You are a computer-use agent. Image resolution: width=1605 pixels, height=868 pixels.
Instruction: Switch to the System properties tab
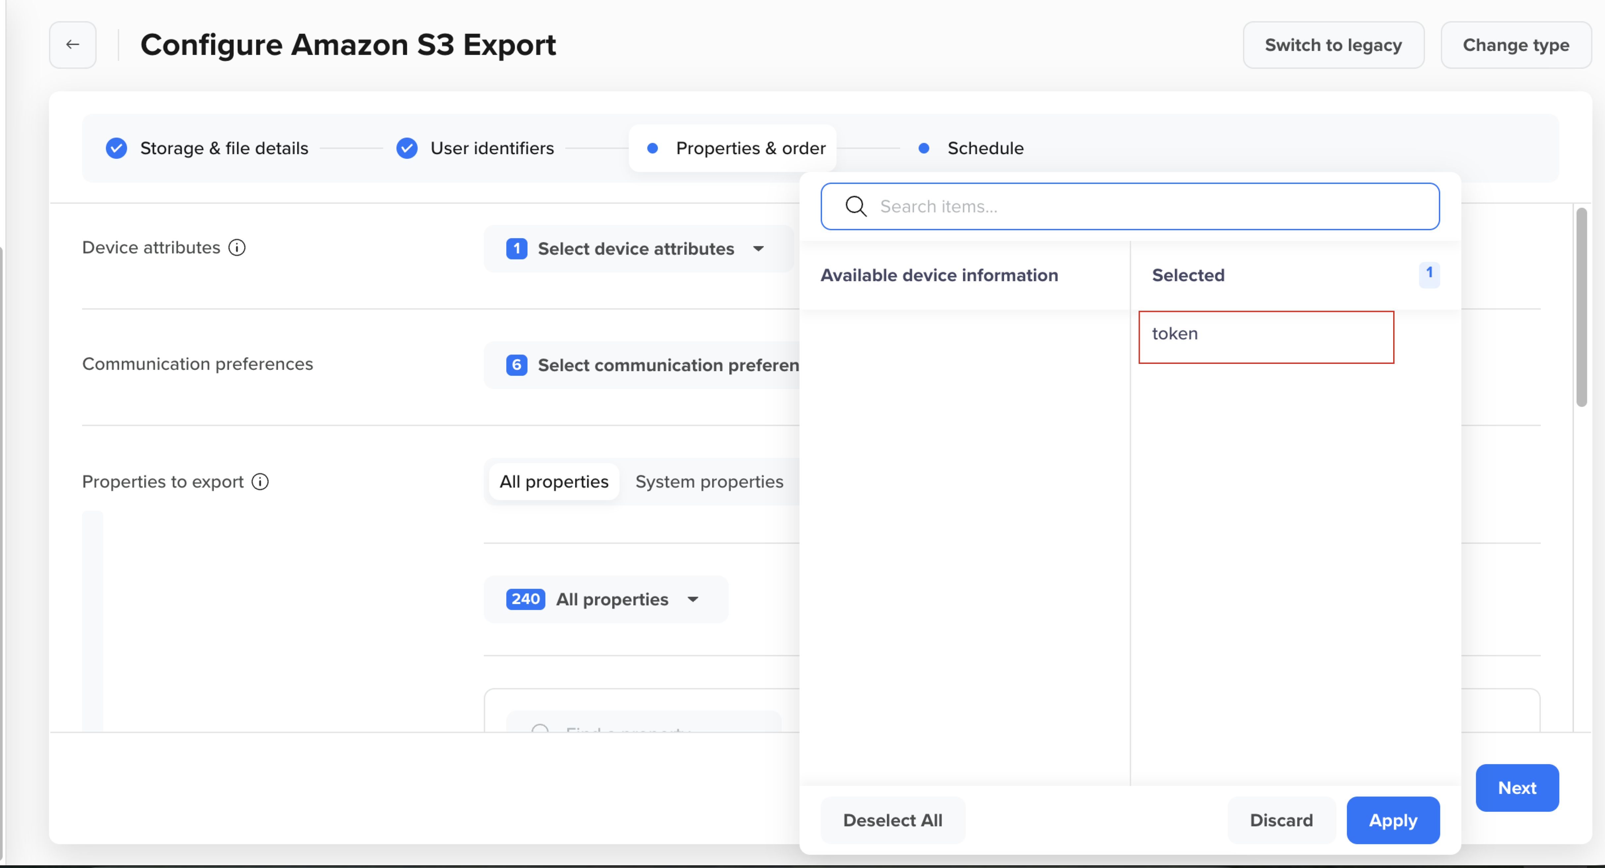point(709,481)
